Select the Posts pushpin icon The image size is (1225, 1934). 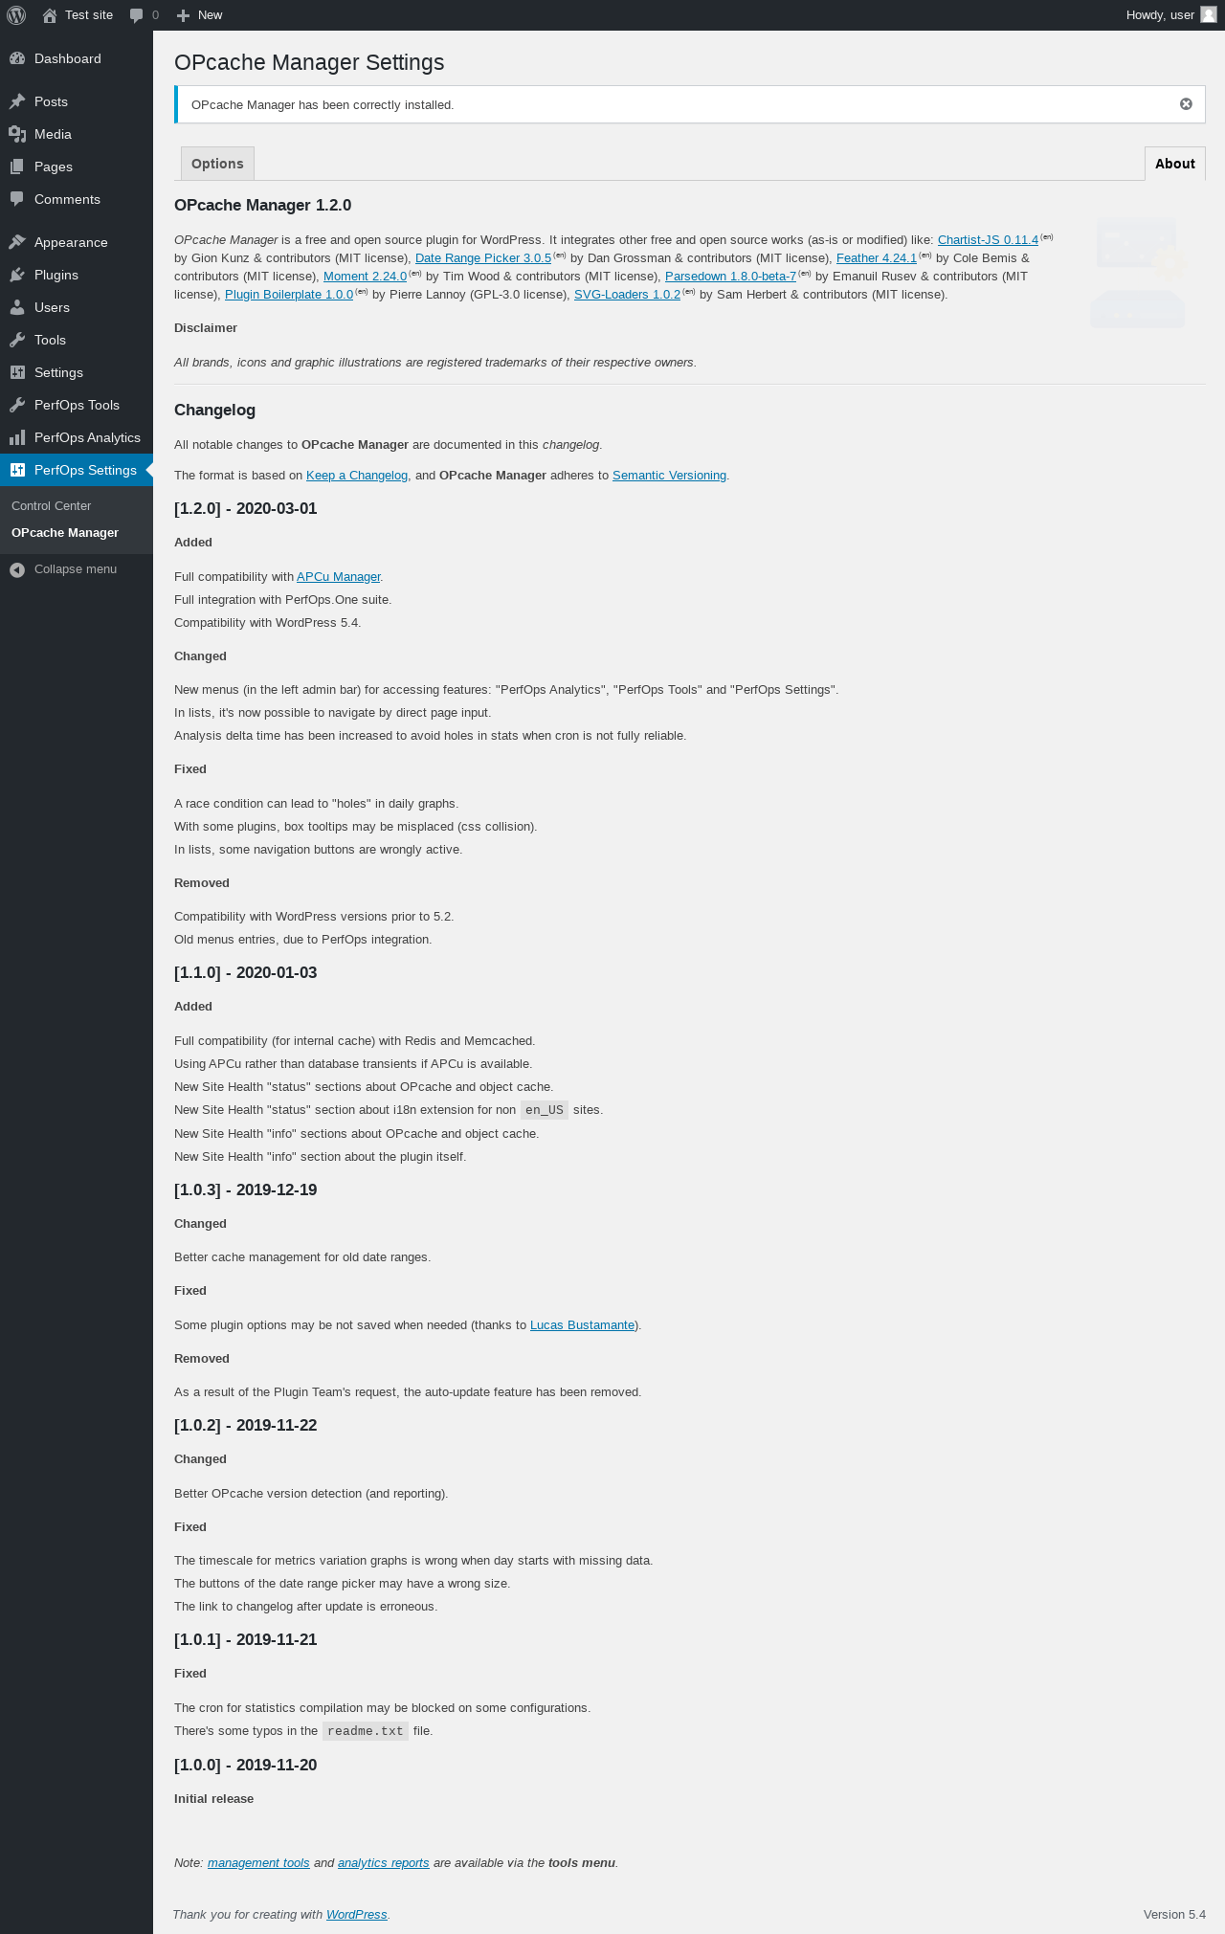pos(17,101)
